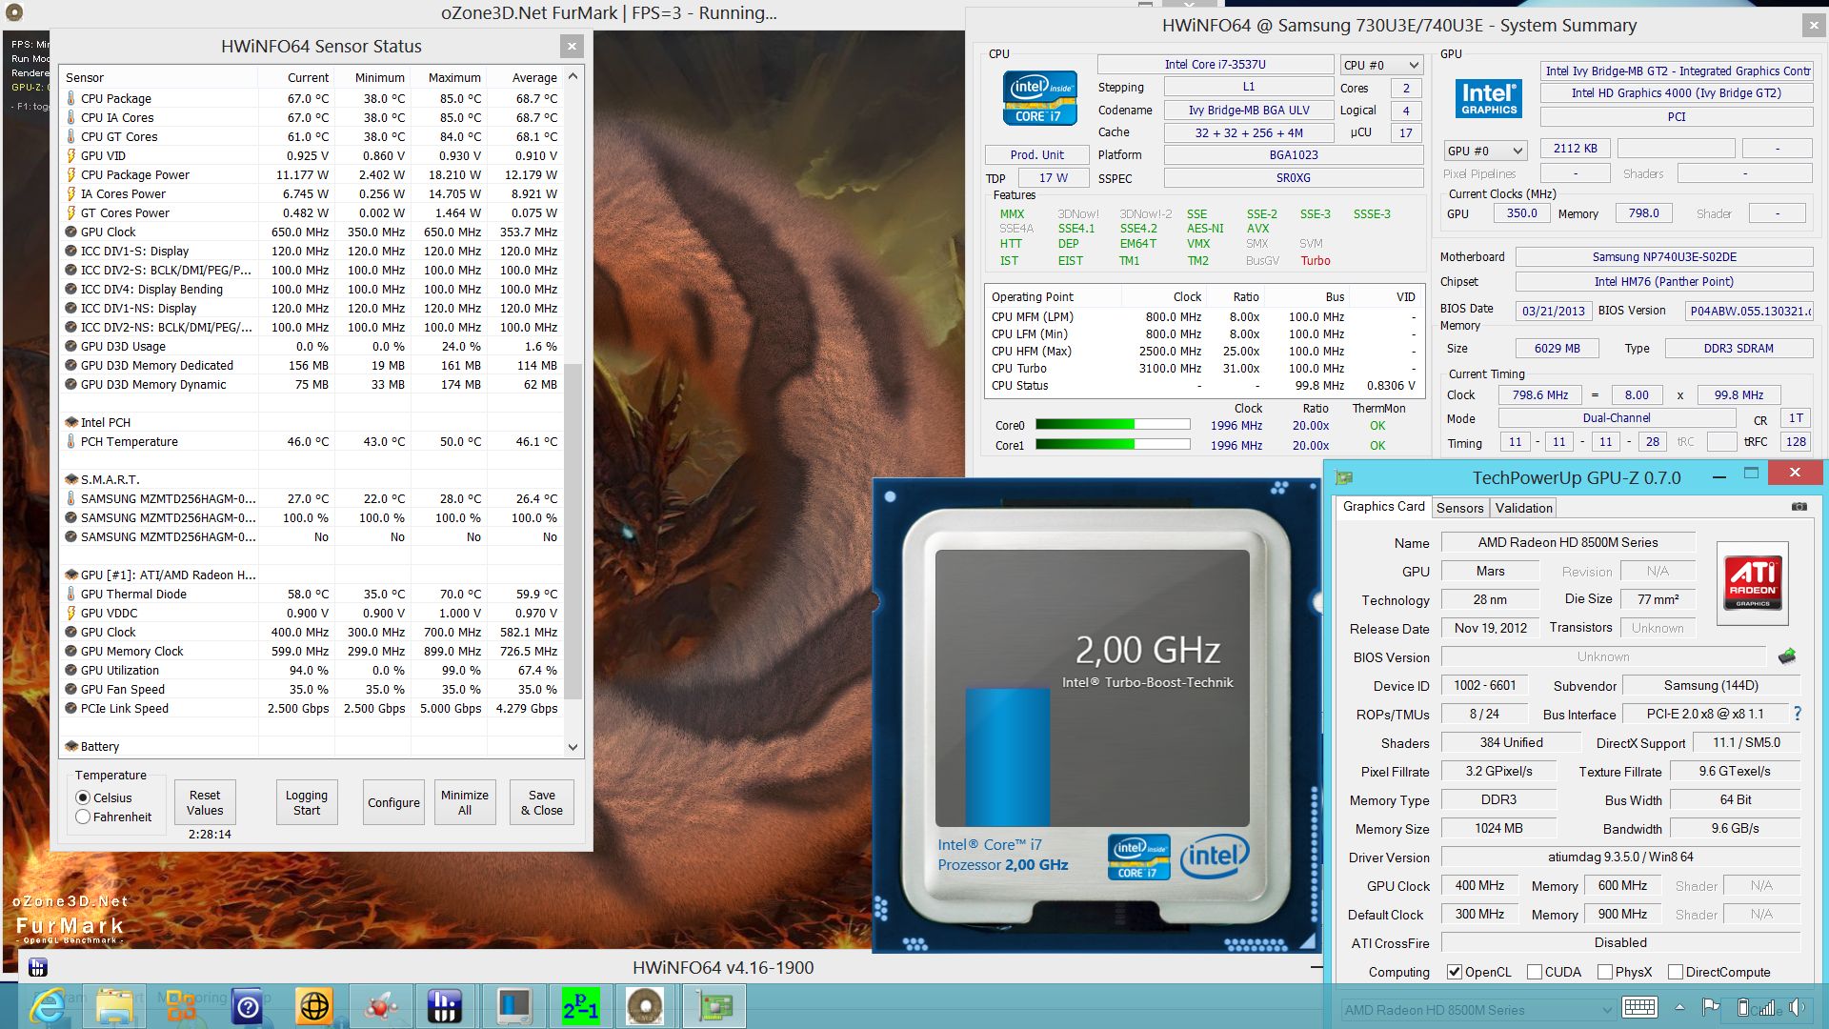
Task: Expand the AMD Radeon HD 8500M Series dropdown
Action: click(x=1477, y=1010)
